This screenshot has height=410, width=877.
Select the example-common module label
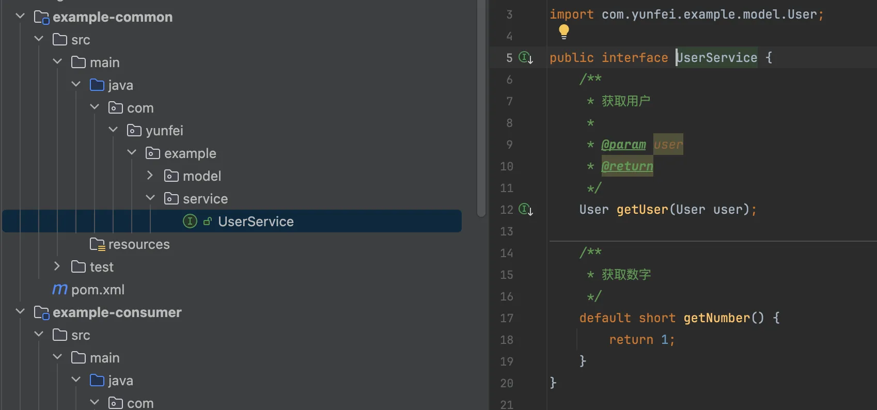pos(113,17)
